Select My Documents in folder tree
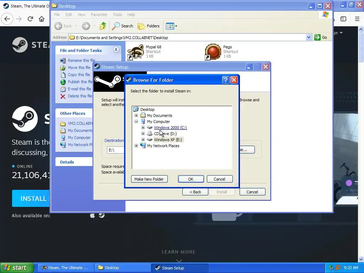Screen dimensions: 364x273 tap(160, 116)
